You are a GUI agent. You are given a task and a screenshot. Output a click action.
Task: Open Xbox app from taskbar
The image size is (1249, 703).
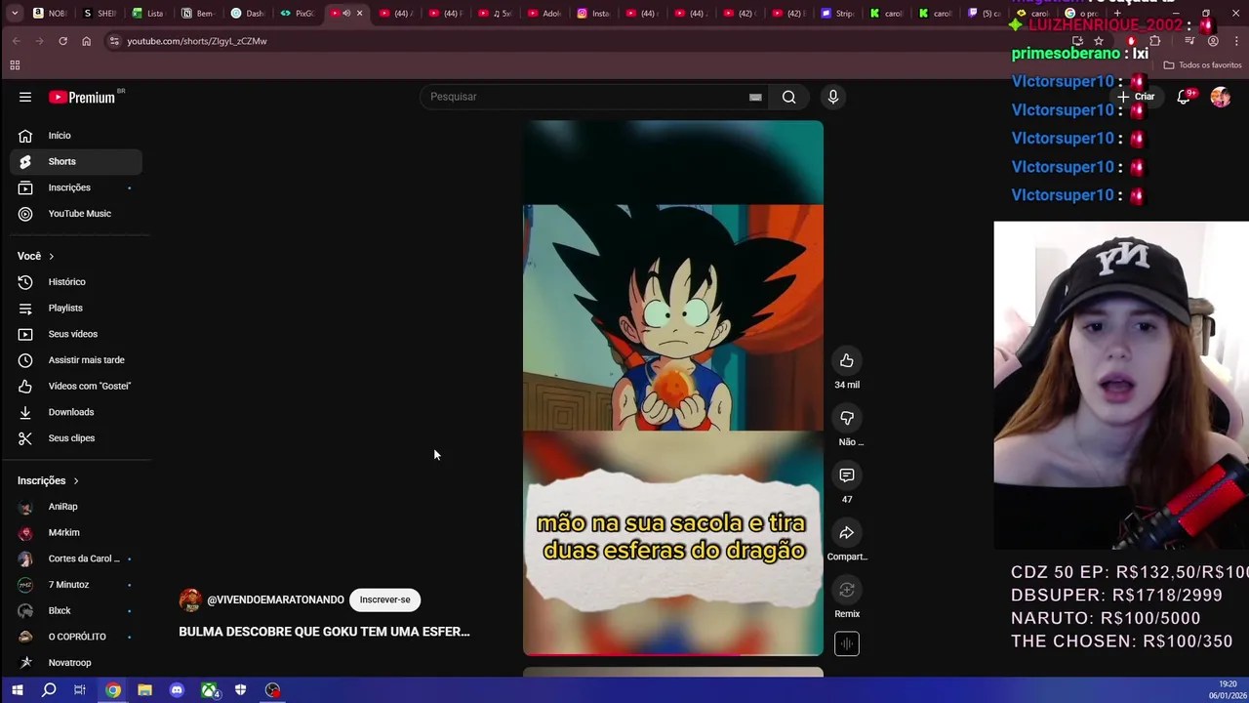[209, 690]
